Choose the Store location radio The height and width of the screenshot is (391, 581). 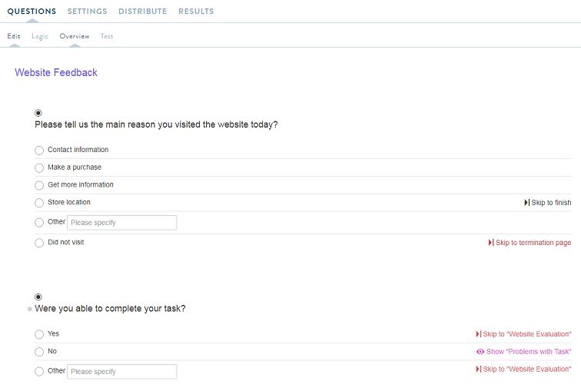click(39, 203)
